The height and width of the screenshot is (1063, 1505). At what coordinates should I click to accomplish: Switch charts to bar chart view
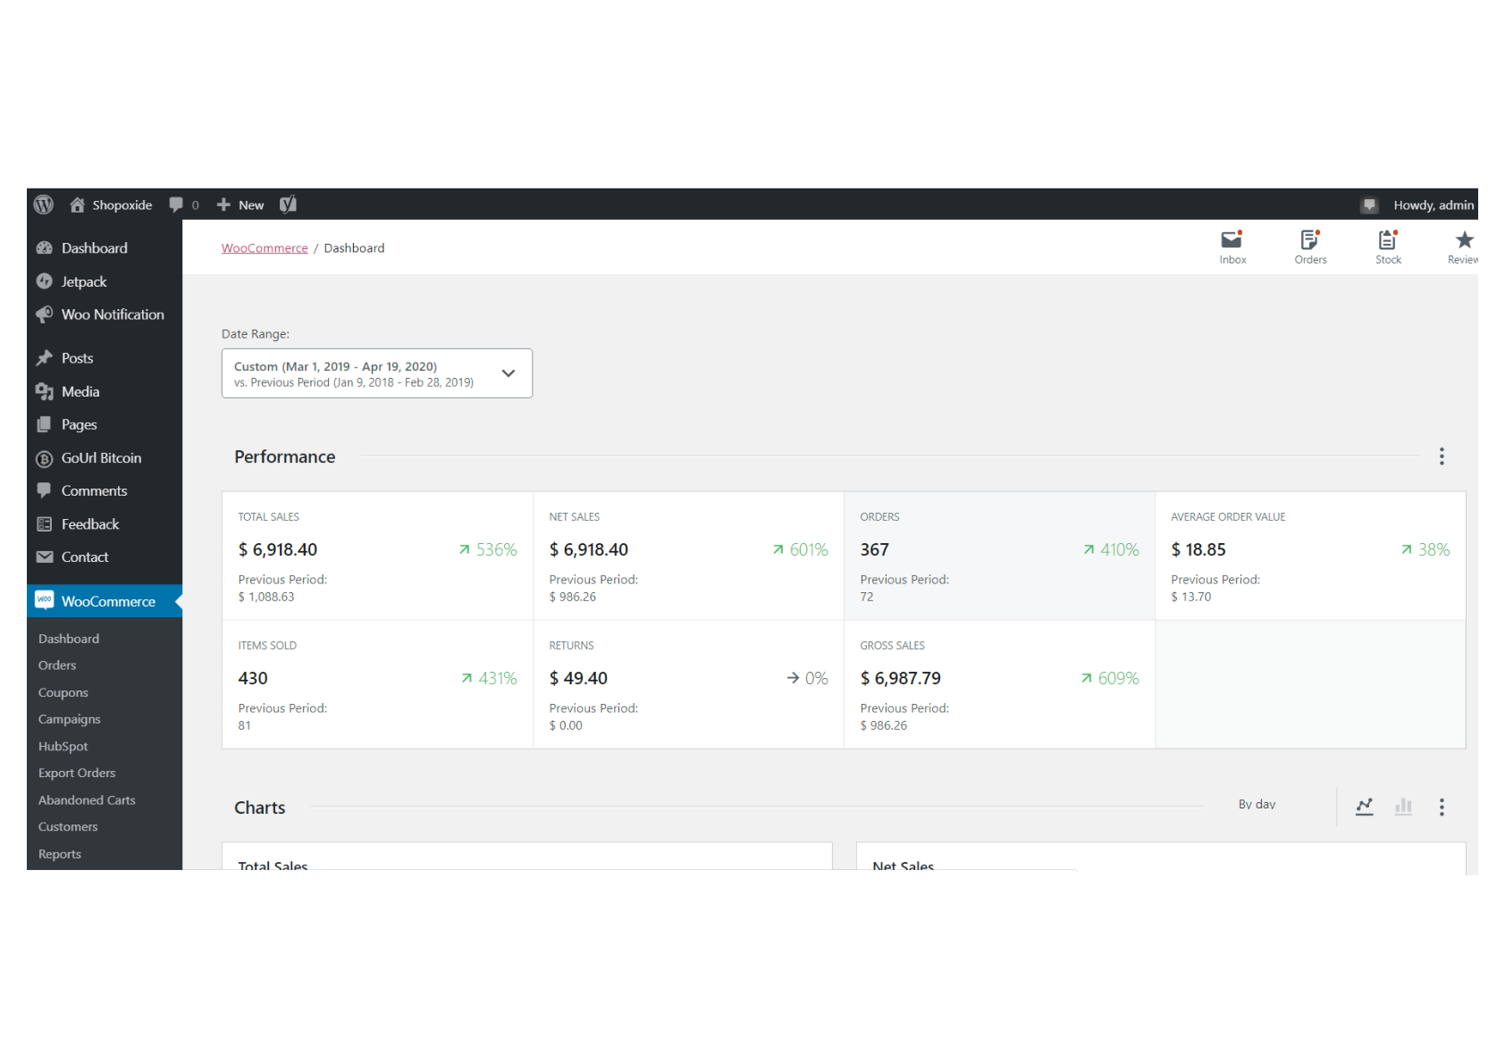1403,807
